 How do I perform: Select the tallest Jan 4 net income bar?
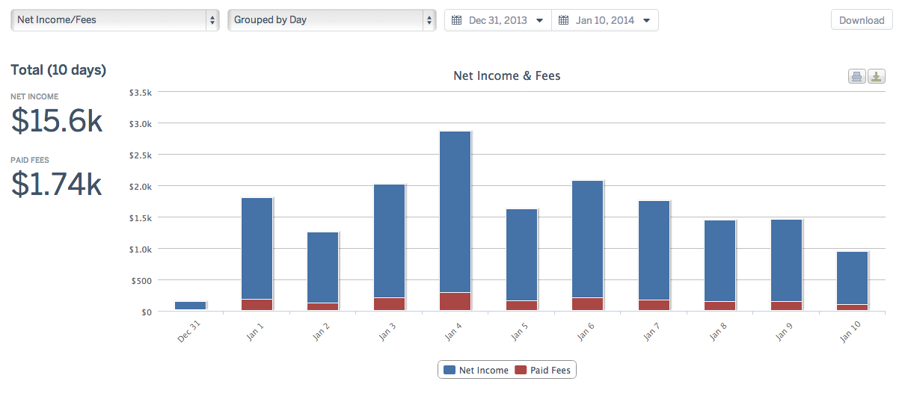coord(455,211)
